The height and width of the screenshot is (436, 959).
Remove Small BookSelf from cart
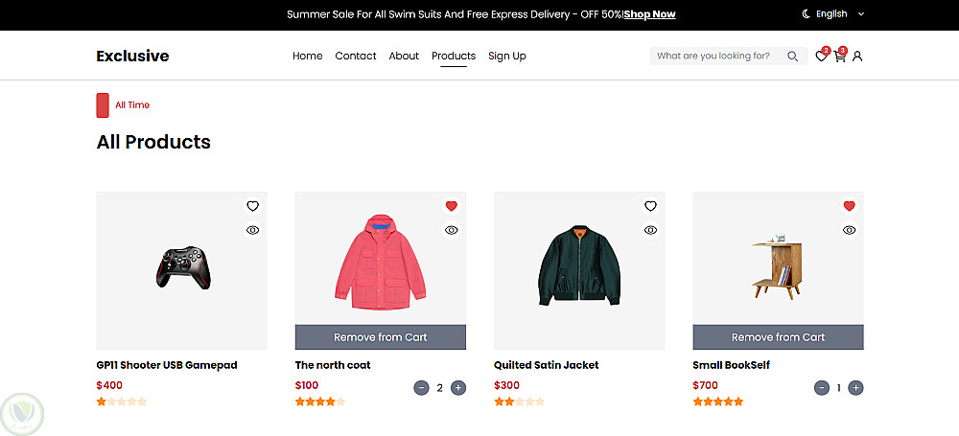click(x=778, y=337)
